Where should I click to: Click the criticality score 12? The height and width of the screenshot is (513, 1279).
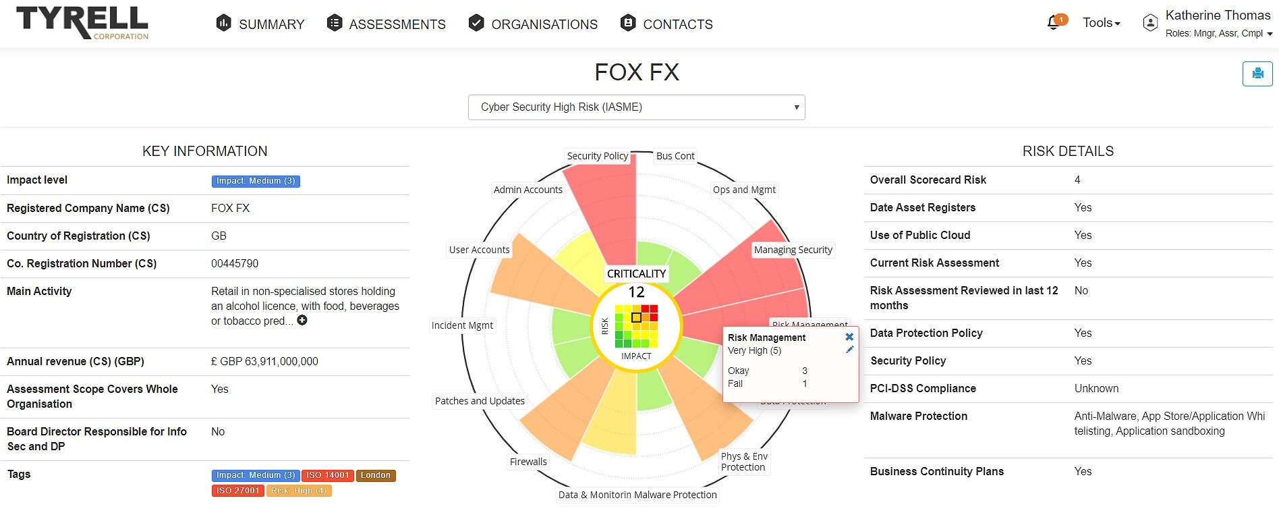[x=636, y=292]
